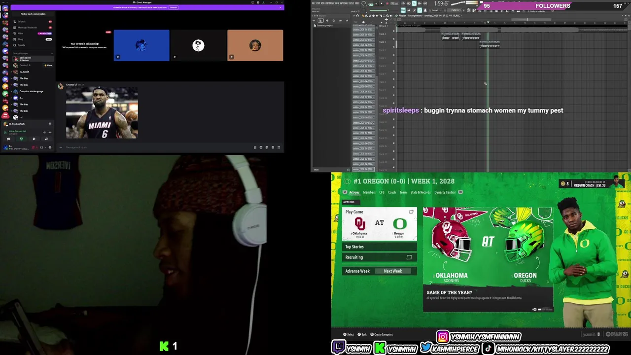Click the Message input field in Discord
This screenshot has height=355, width=631.
point(158,147)
